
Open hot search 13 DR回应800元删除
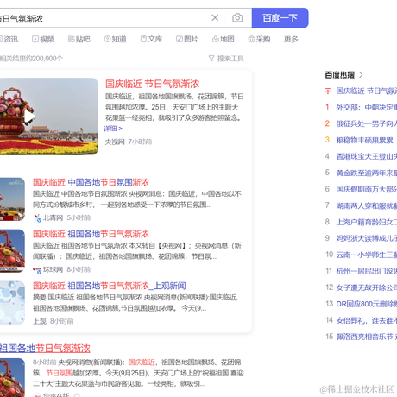pyautogui.click(x=367, y=304)
